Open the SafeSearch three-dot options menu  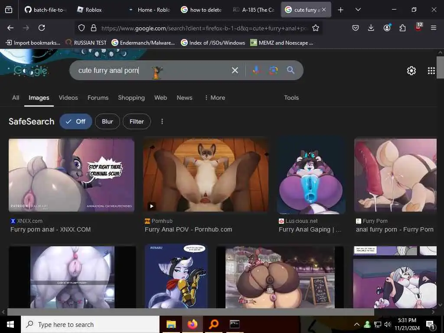(x=162, y=121)
